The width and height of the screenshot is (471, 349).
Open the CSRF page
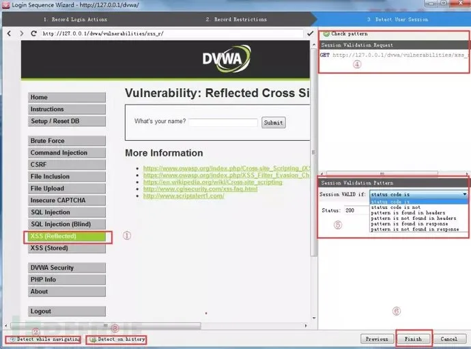click(67, 165)
